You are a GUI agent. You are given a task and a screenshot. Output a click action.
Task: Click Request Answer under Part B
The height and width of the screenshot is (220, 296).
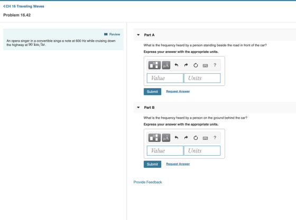point(178,164)
